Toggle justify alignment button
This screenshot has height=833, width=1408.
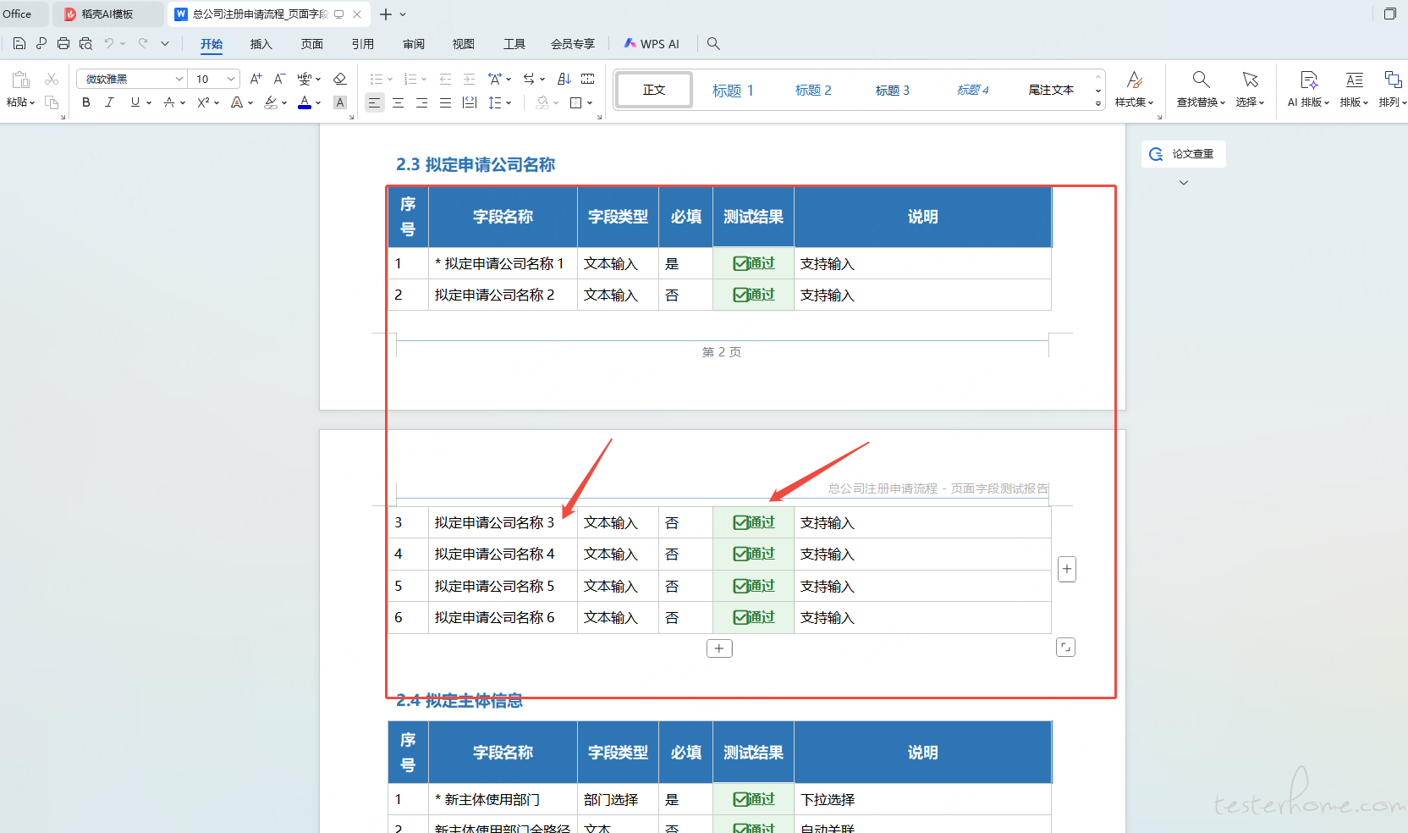(x=445, y=102)
